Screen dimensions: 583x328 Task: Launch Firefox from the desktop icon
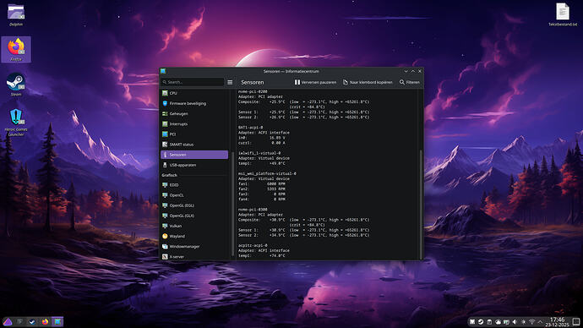[x=16, y=50]
